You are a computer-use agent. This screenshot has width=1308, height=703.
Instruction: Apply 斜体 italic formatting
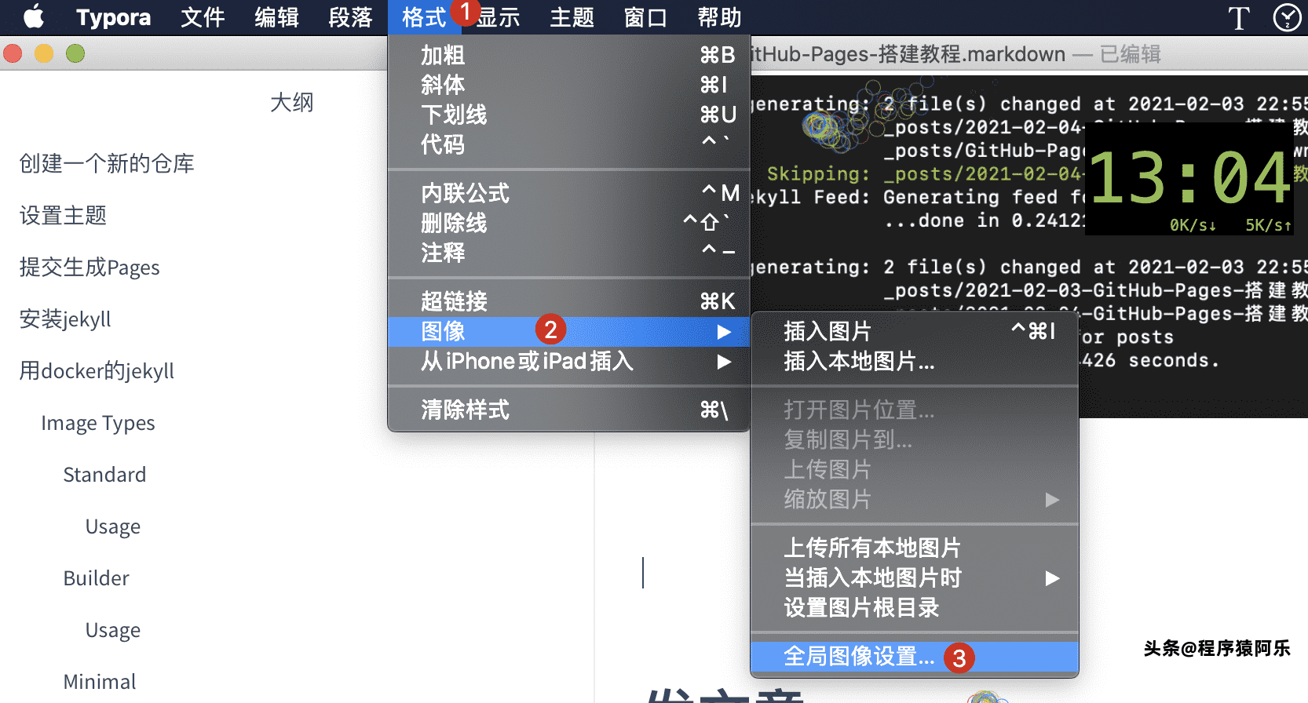click(569, 85)
